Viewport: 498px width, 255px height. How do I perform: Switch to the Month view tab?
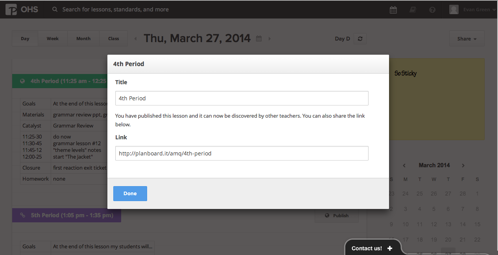pos(83,39)
